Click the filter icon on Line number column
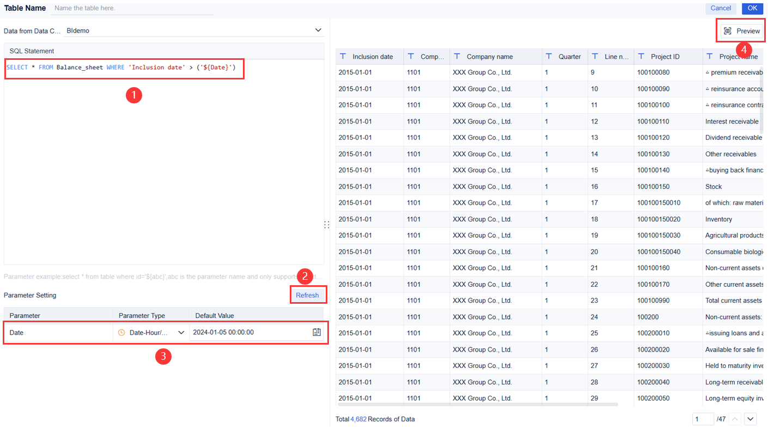 (596, 56)
